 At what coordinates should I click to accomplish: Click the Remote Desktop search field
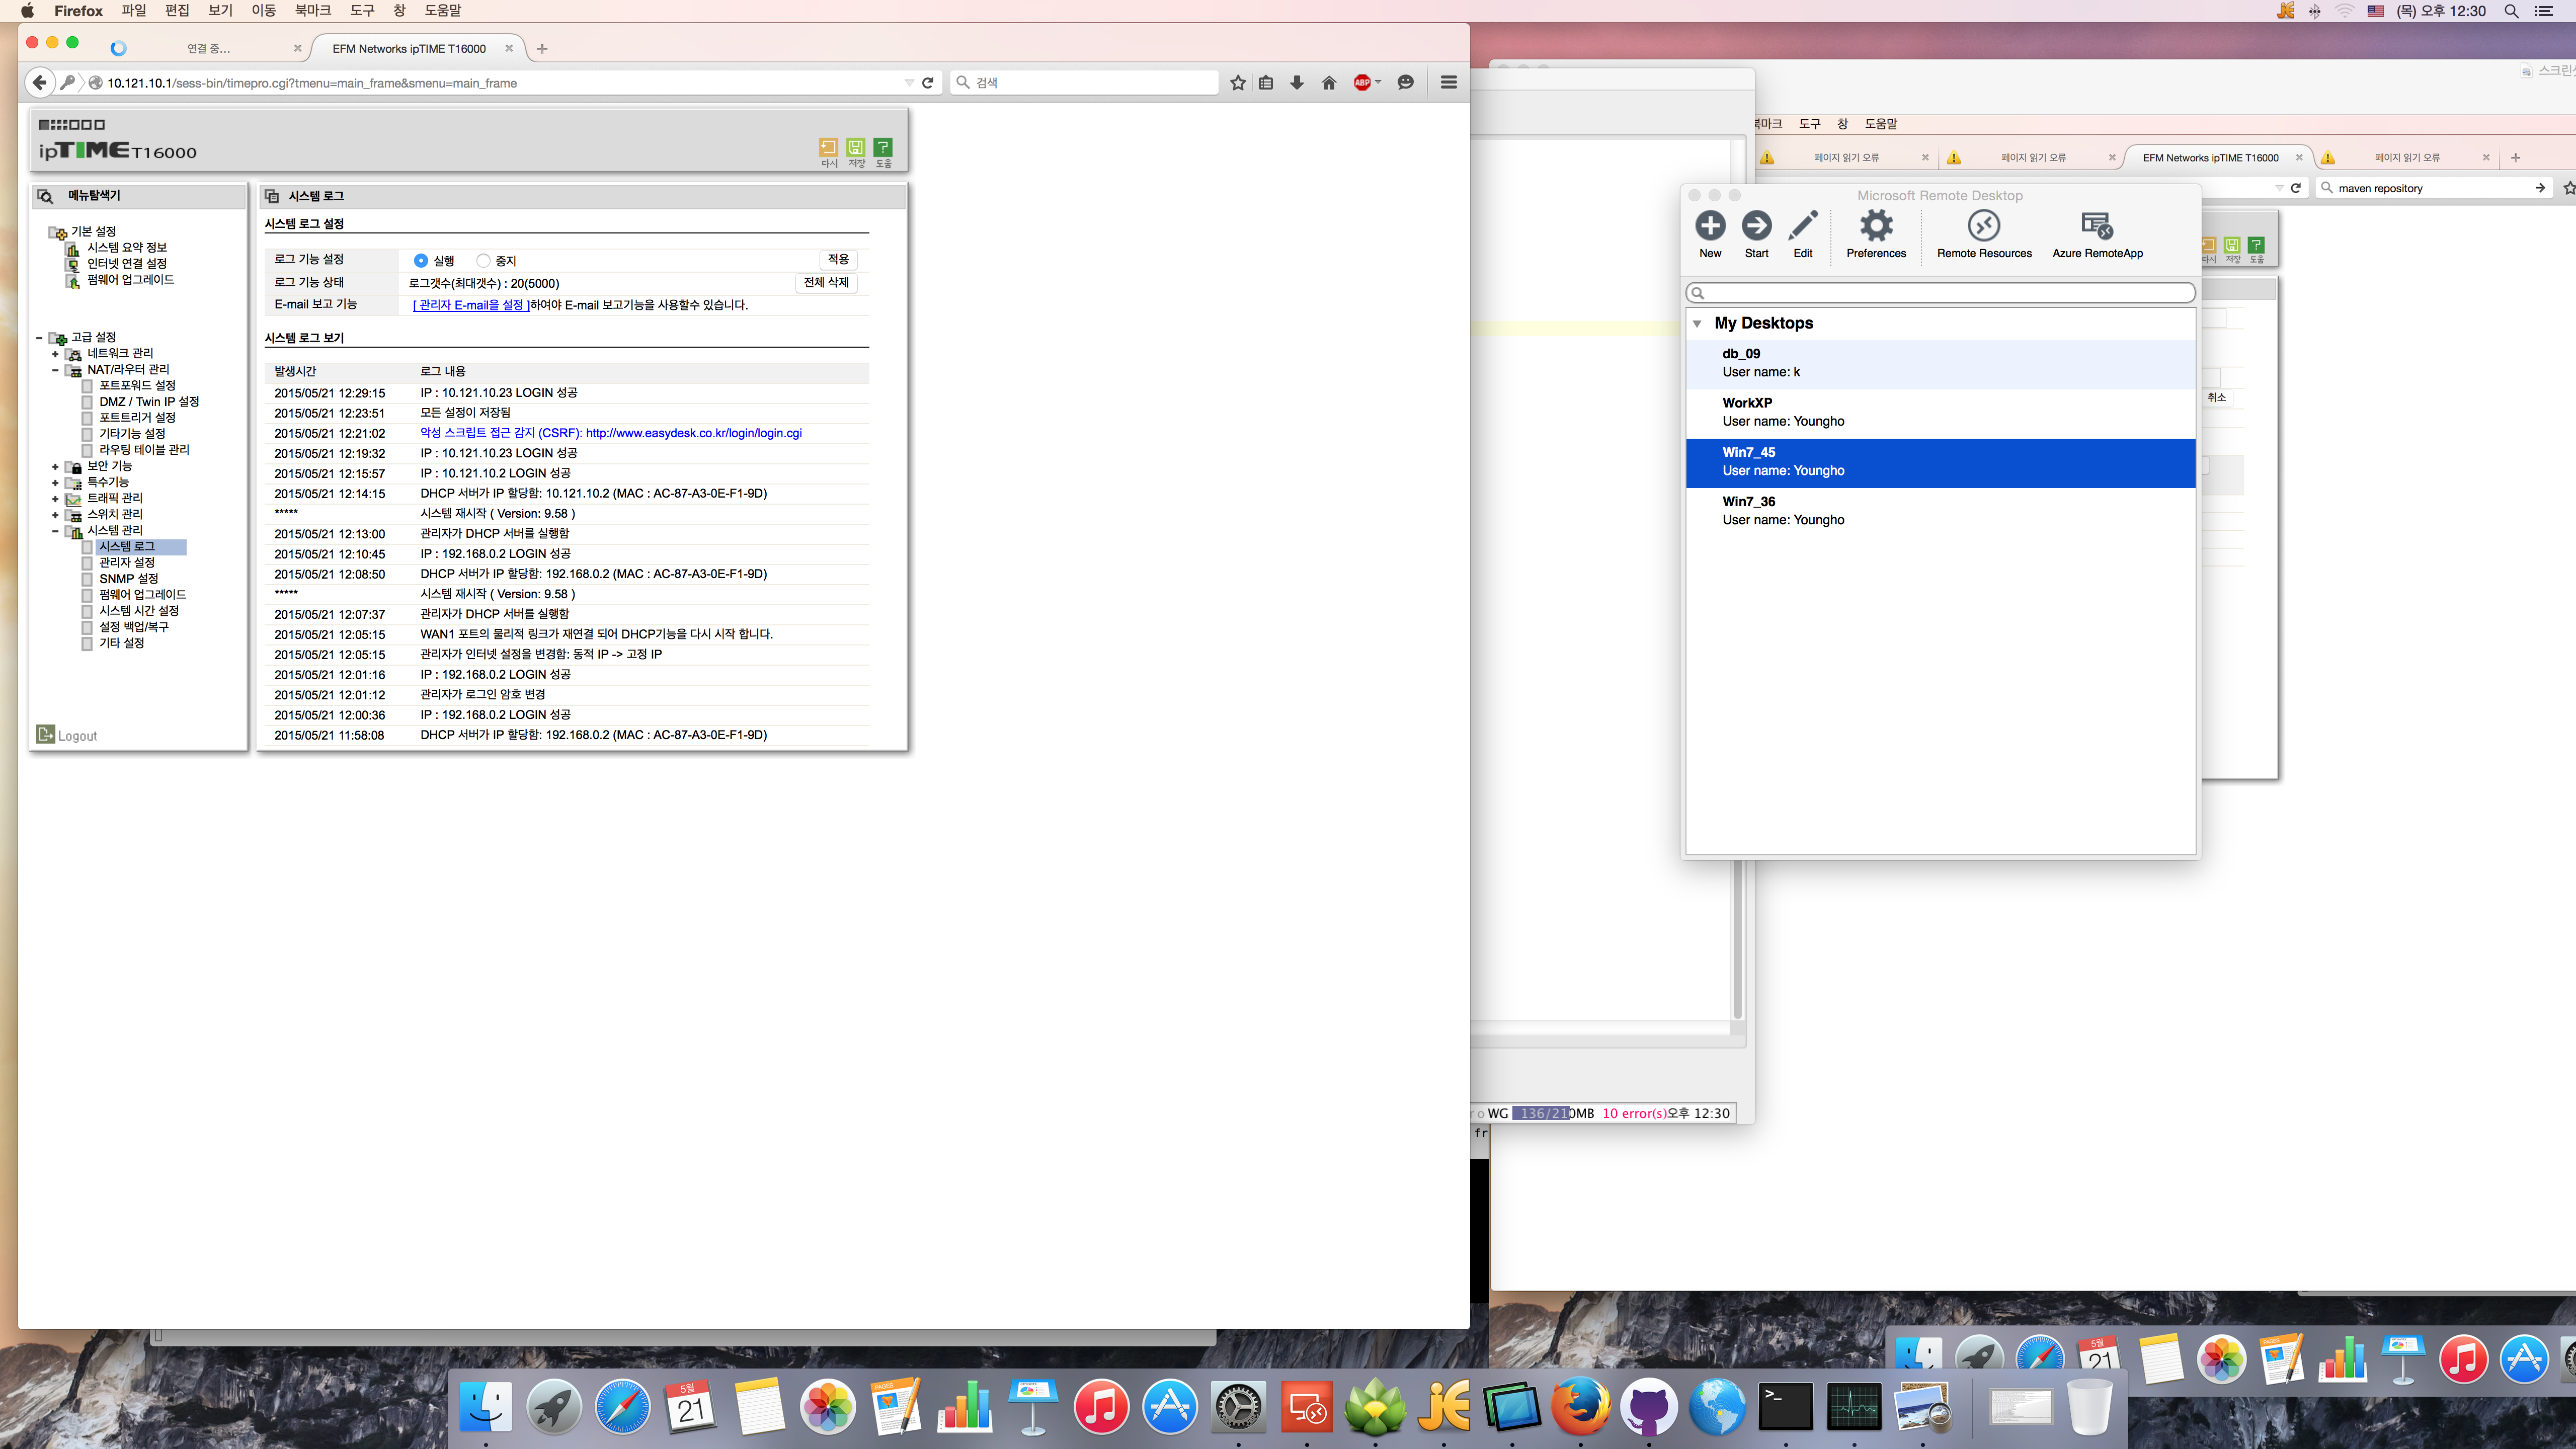(1940, 293)
